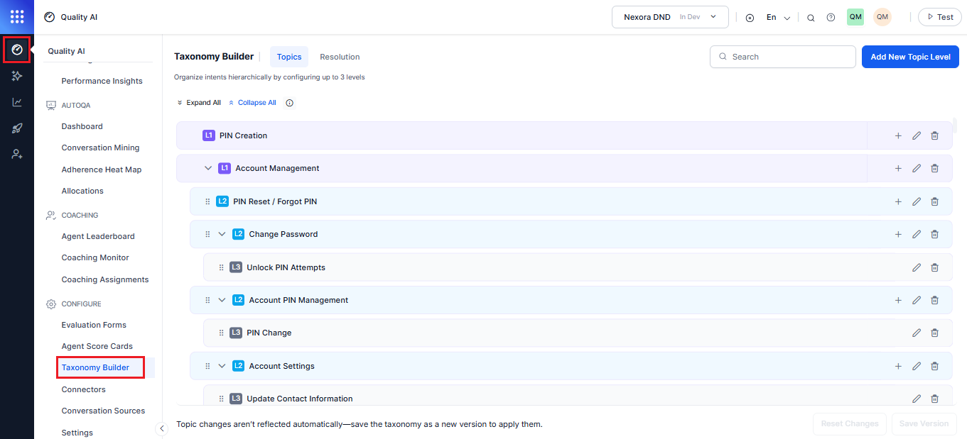Screen dimensions: 967x439
Task: Delete the Change Password topic
Action: pyautogui.click(x=934, y=234)
